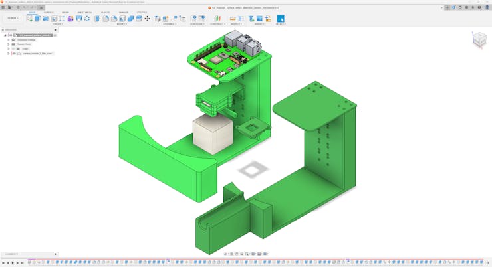The height and width of the screenshot is (267, 492).
Task: Switch to the PLASTIC tab
Action: (106, 13)
